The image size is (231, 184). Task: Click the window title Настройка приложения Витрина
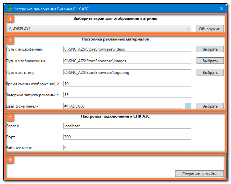pos(51,9)
